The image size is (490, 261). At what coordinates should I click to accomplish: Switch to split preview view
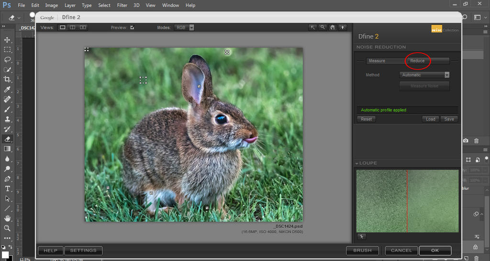point(73,28)
